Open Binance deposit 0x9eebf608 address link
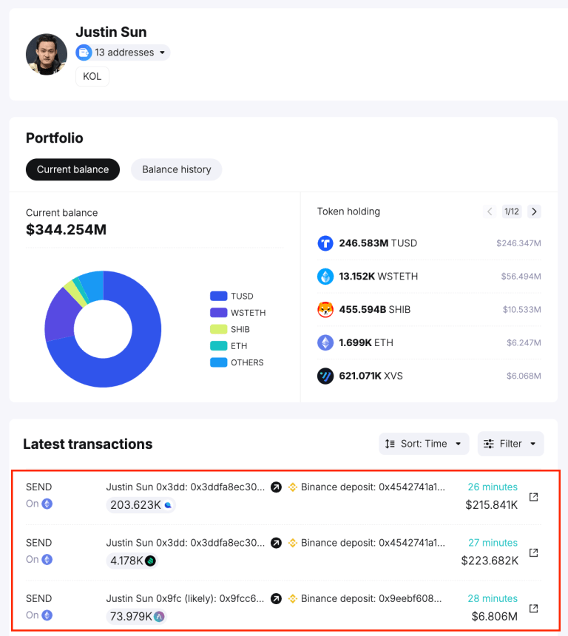568x636 pixels. [371, 598]
